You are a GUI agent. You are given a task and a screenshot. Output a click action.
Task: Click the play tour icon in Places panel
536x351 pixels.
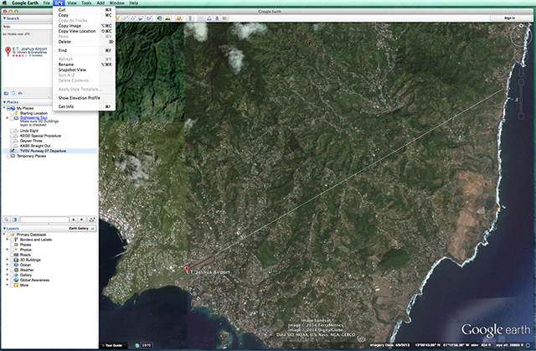(91, 219)
